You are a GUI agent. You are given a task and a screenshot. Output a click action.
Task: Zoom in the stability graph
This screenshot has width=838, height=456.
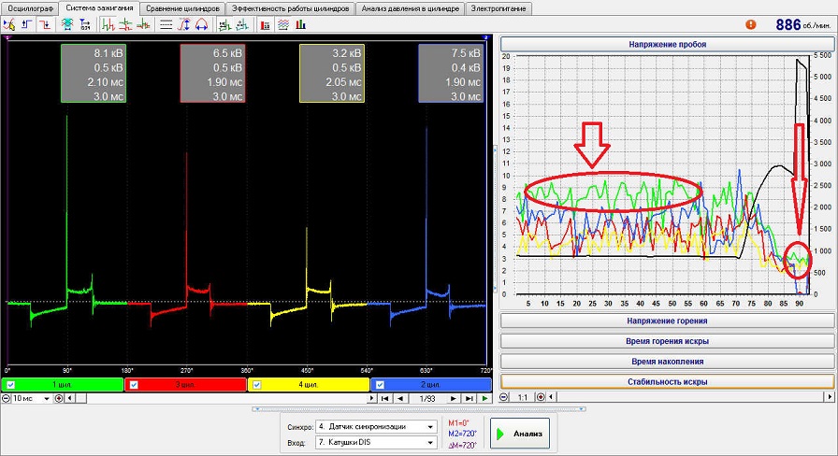[x=541, y=397]
